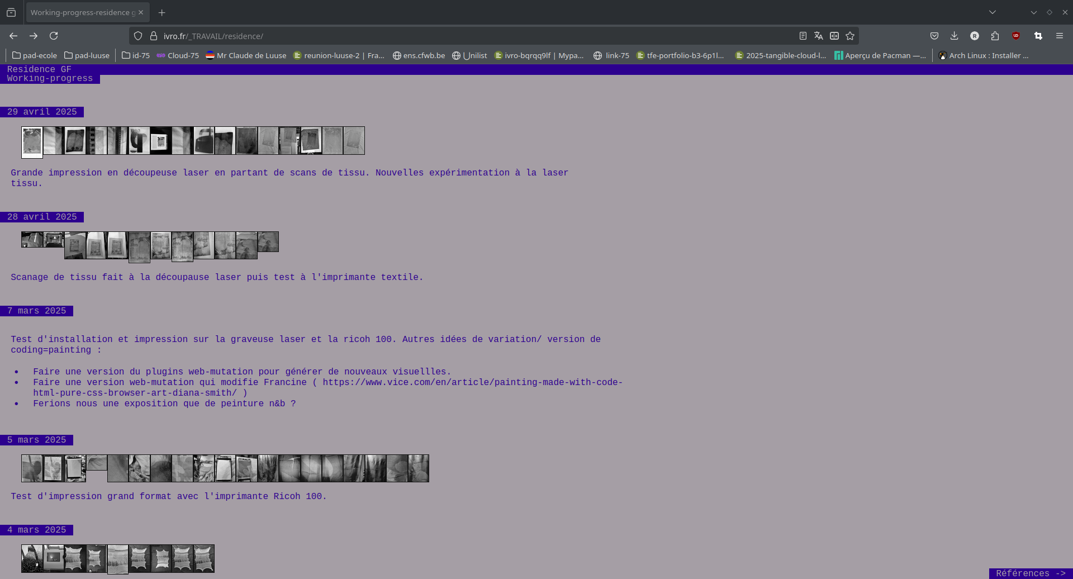
Task: Open the Firefox hamburger application menu
Action: tap(1059, 36)
